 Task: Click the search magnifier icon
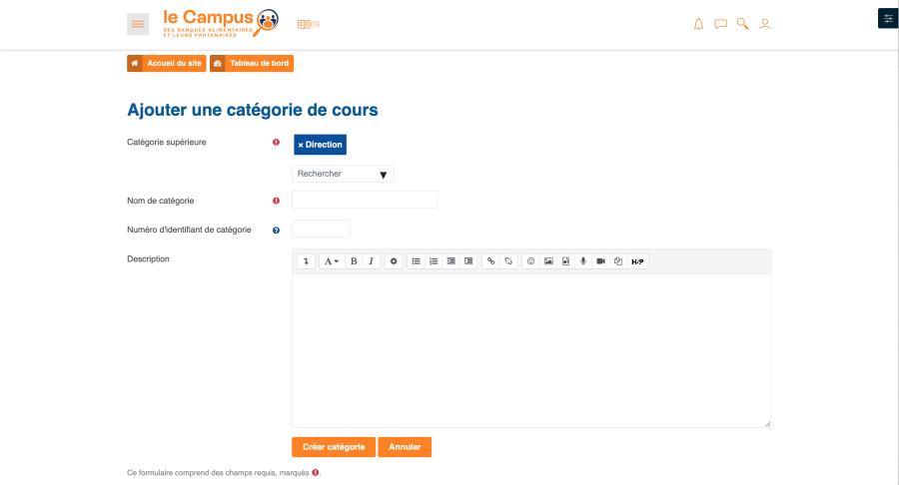pos(742,24)
